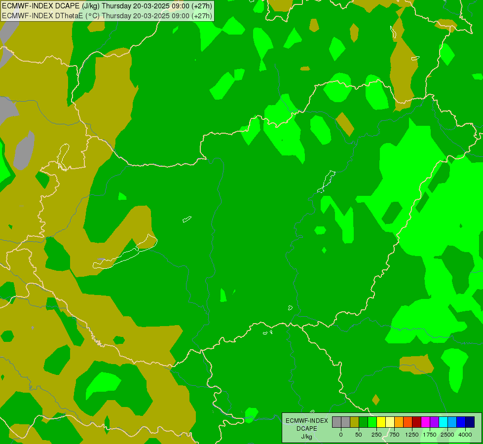Click the legend value 1250

click(x=412, y=435)
